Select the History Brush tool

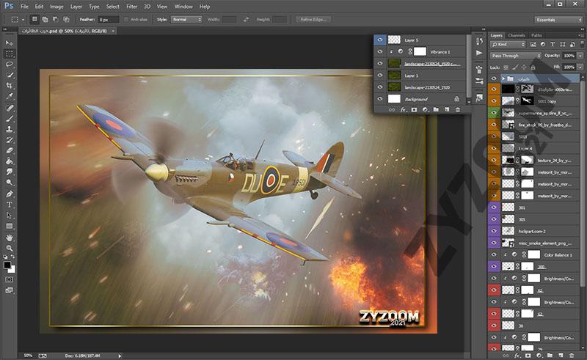tap(10, 140)
